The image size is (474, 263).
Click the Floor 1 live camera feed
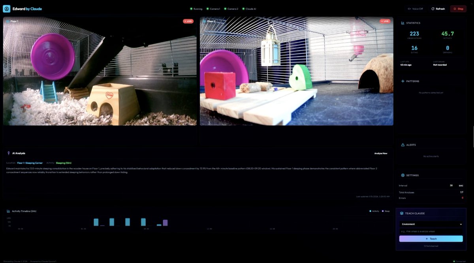point(100,71)
